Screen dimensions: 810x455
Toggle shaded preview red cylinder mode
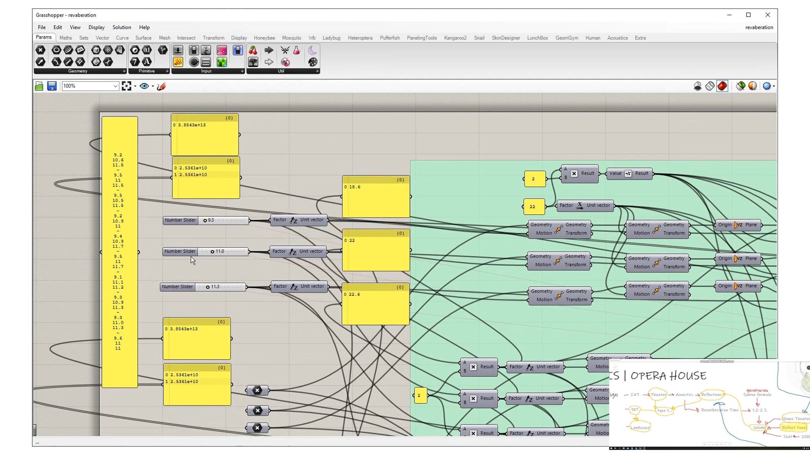tap(722, 86)
